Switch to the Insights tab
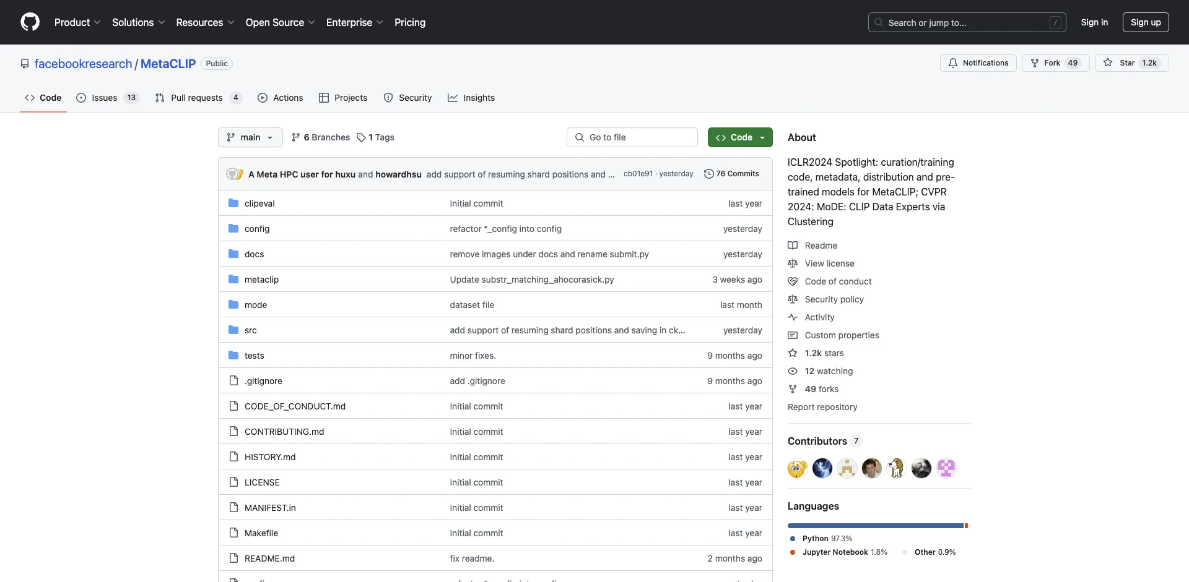Image resolution: width=1189 pixels, height=582 pixels. (x=471, y=98)
